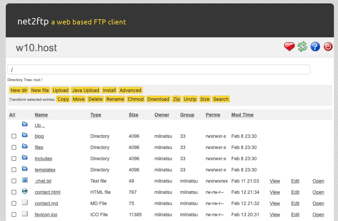Click Open link for .chat.txt

coord(318,181)
